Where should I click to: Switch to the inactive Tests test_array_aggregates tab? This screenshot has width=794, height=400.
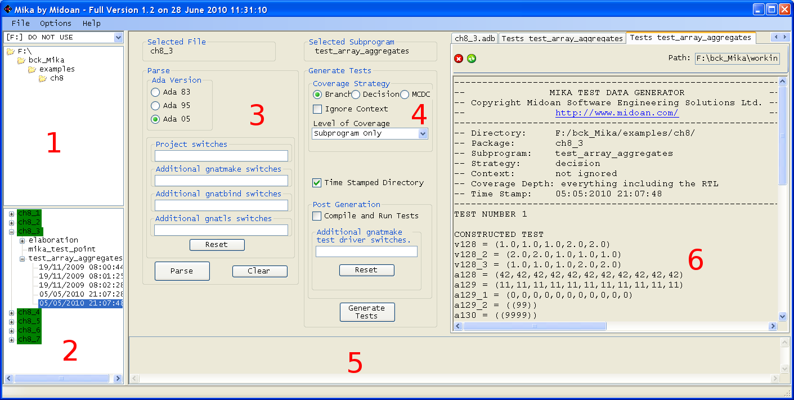pos(562,38)
